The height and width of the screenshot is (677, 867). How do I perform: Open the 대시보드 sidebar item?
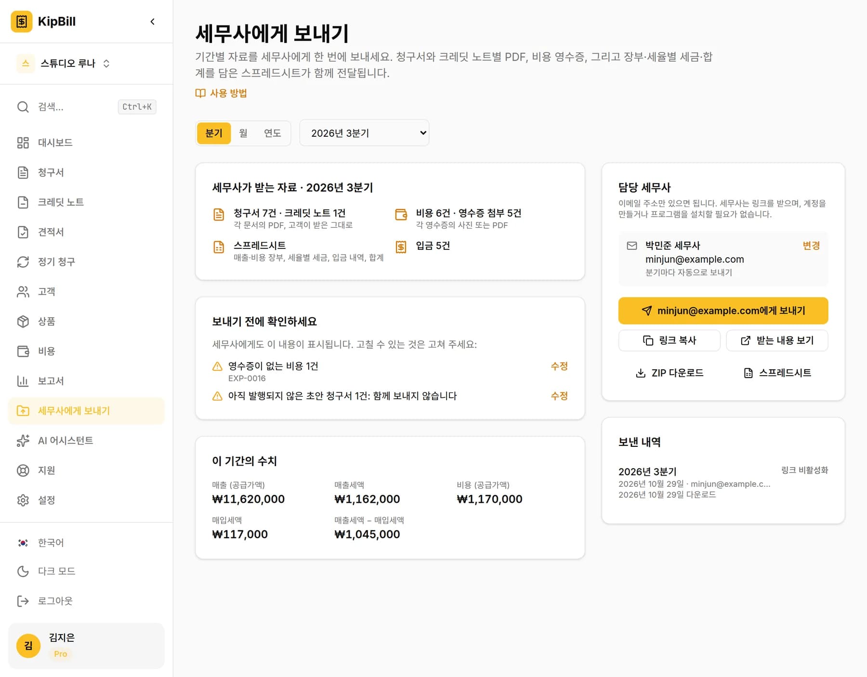coord(86,143)
